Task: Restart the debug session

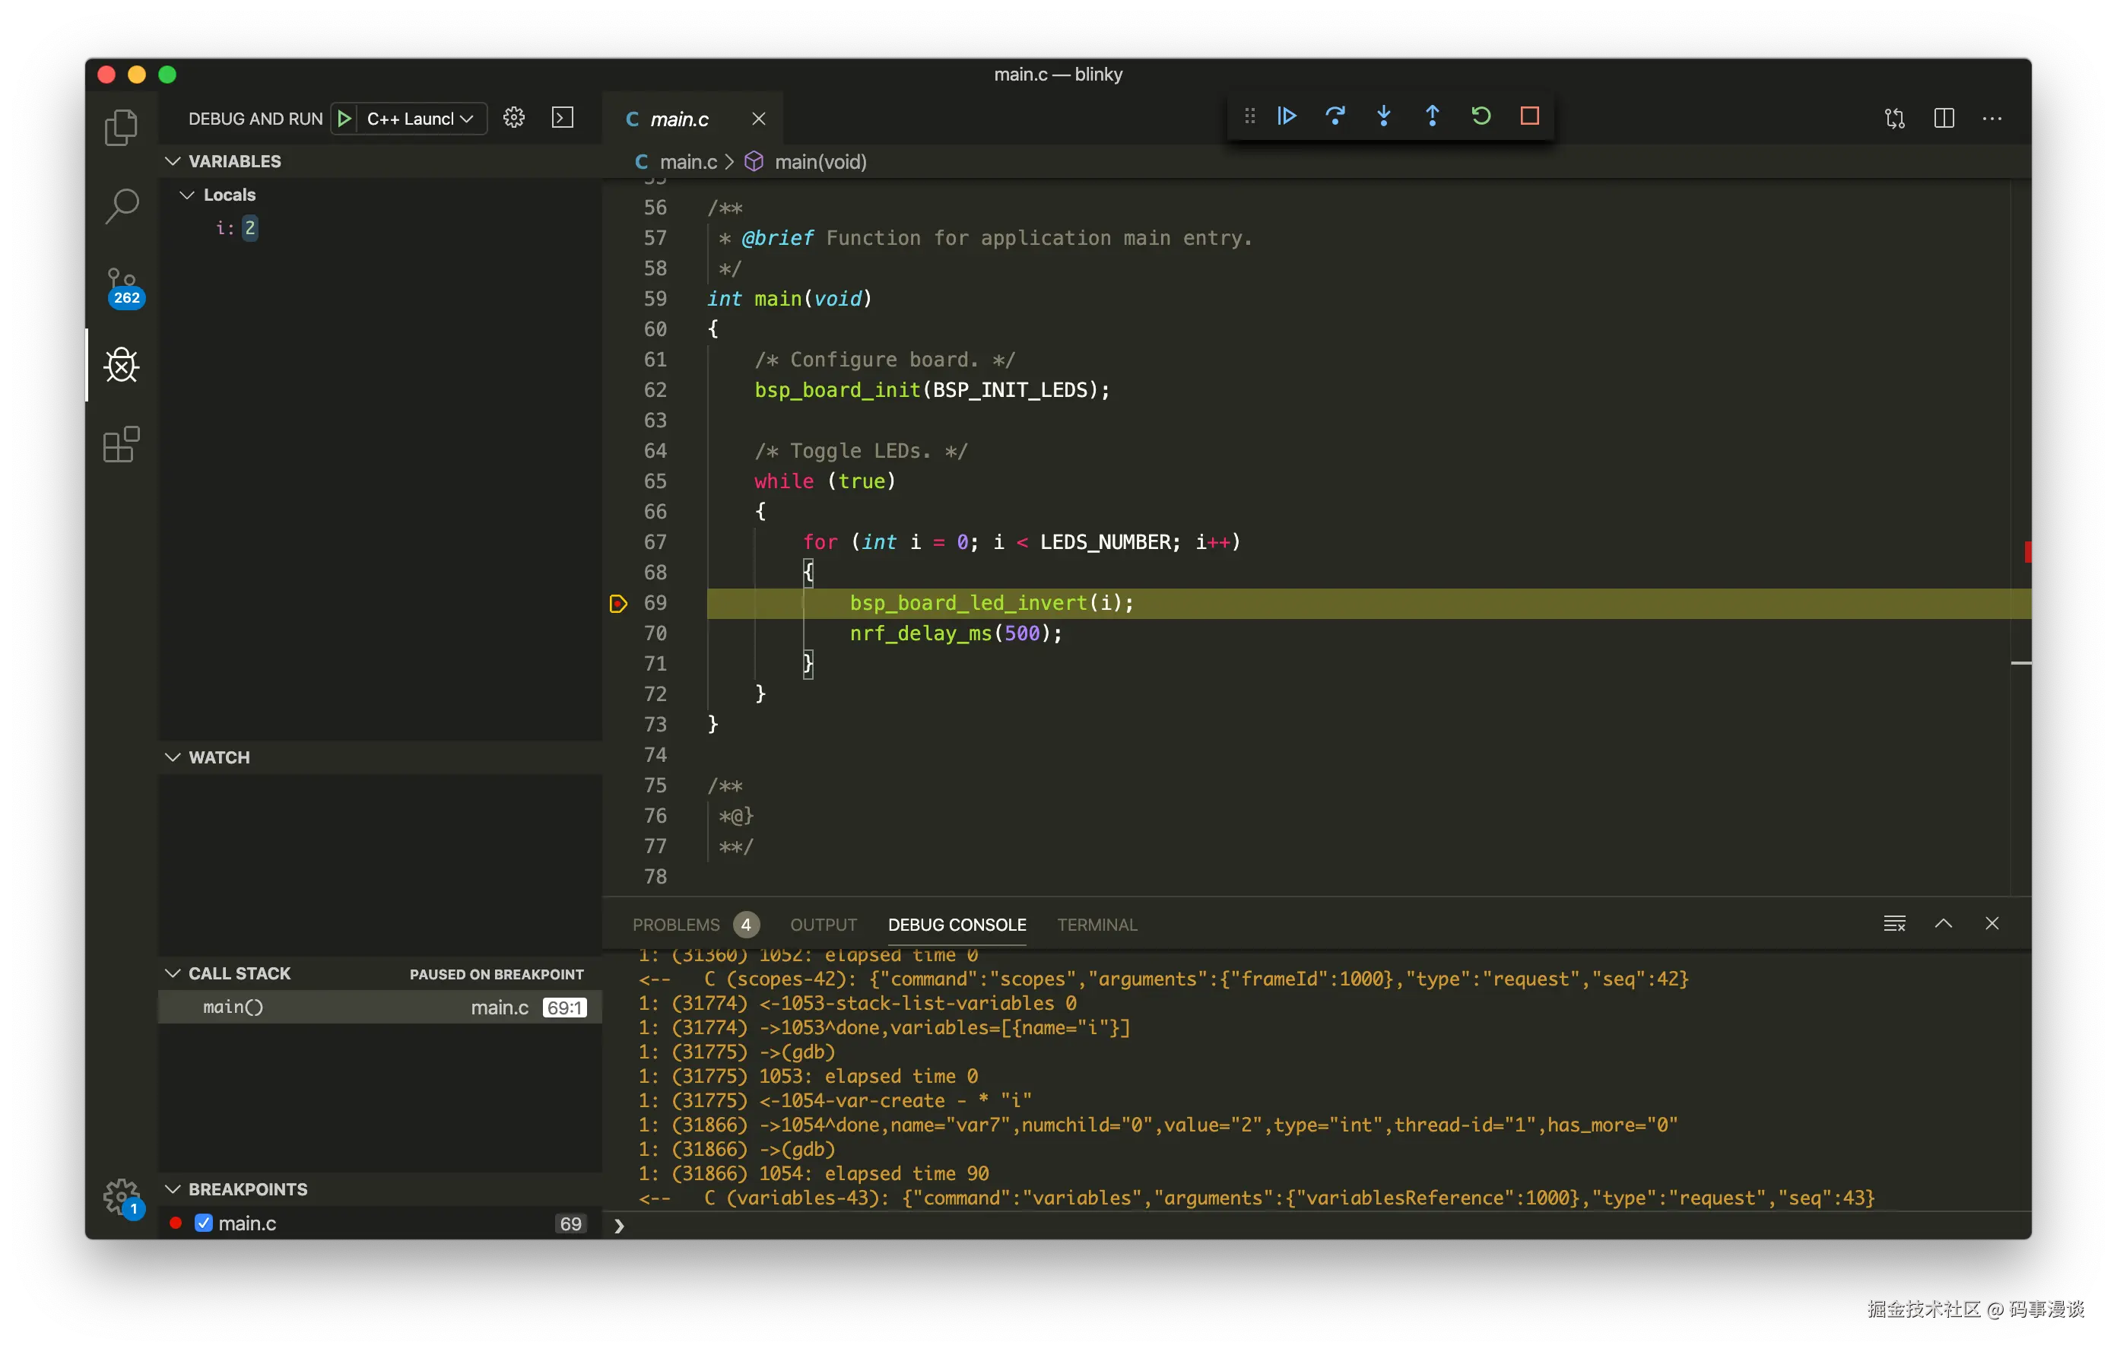Action: tap(1481, 115)
